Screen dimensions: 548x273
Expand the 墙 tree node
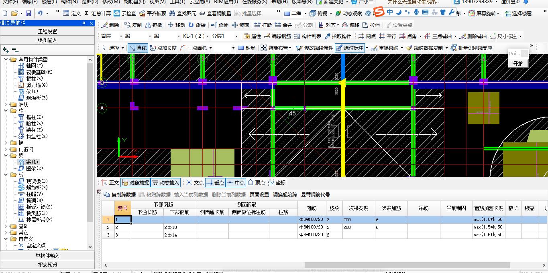point(6,143)
